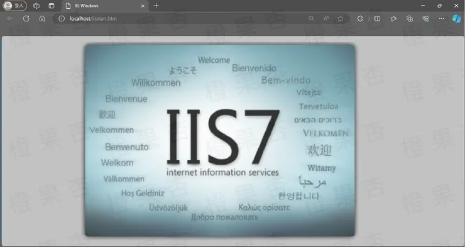Close the IIS Windows tab
465x247 pixels.
[143, 6]
